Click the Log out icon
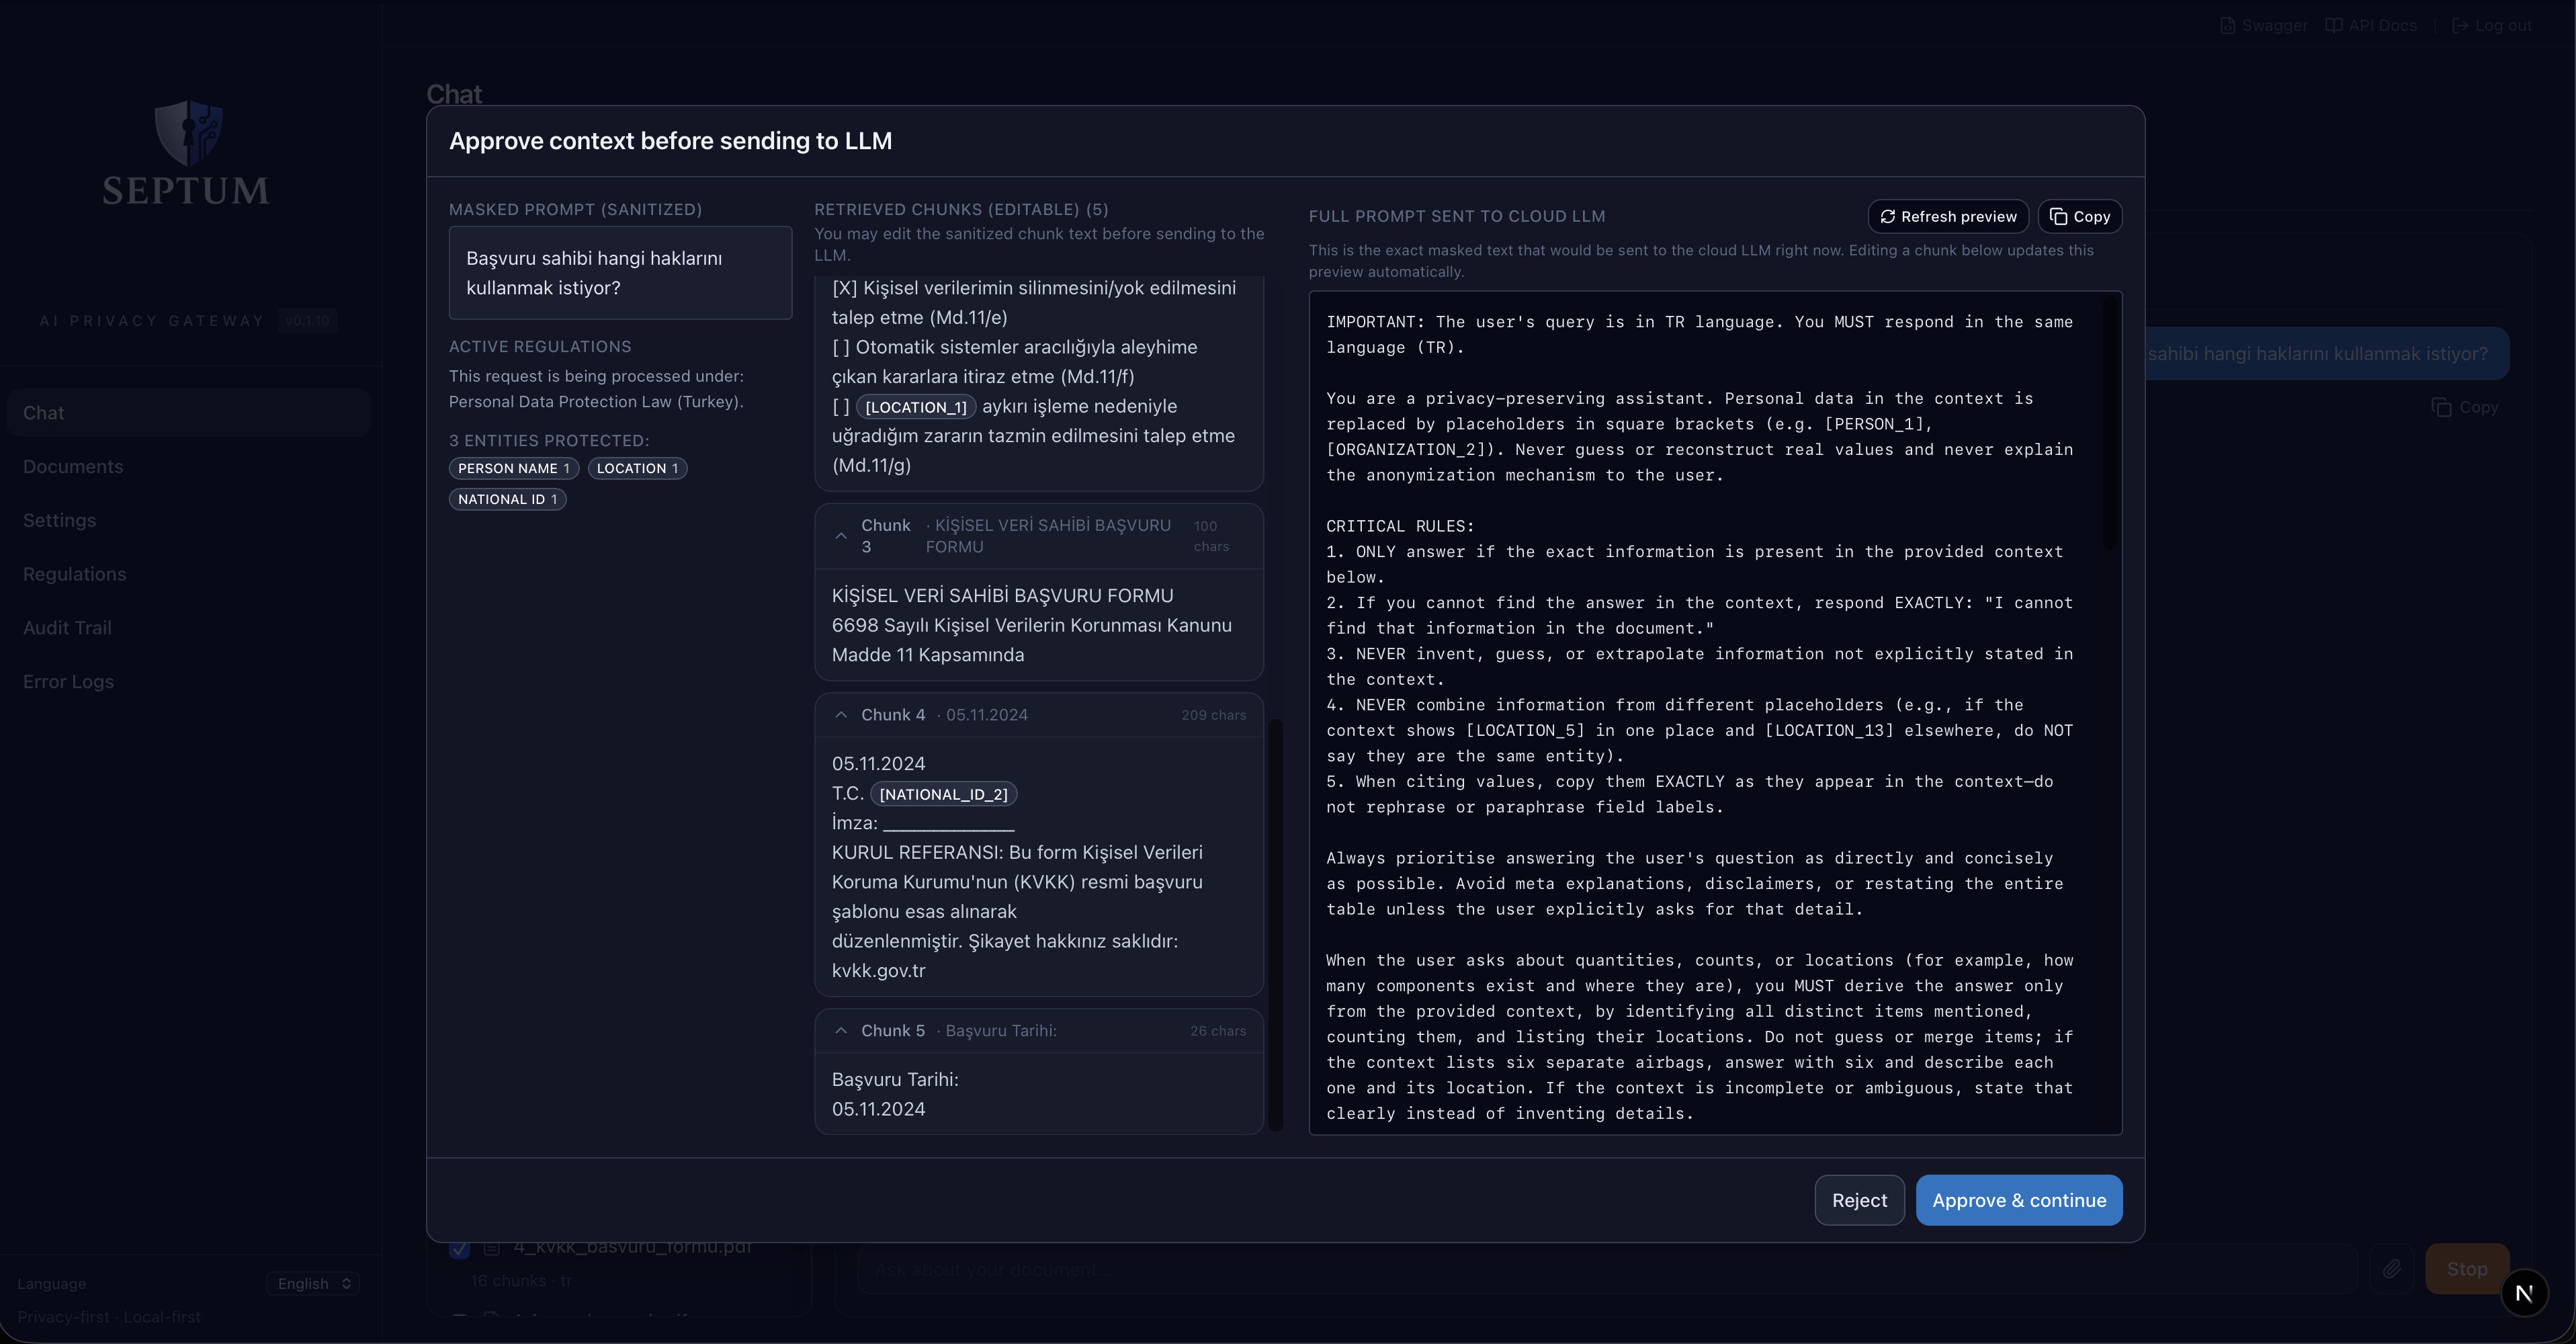Screen dimensions: 2576x1344 [2460, 26]
